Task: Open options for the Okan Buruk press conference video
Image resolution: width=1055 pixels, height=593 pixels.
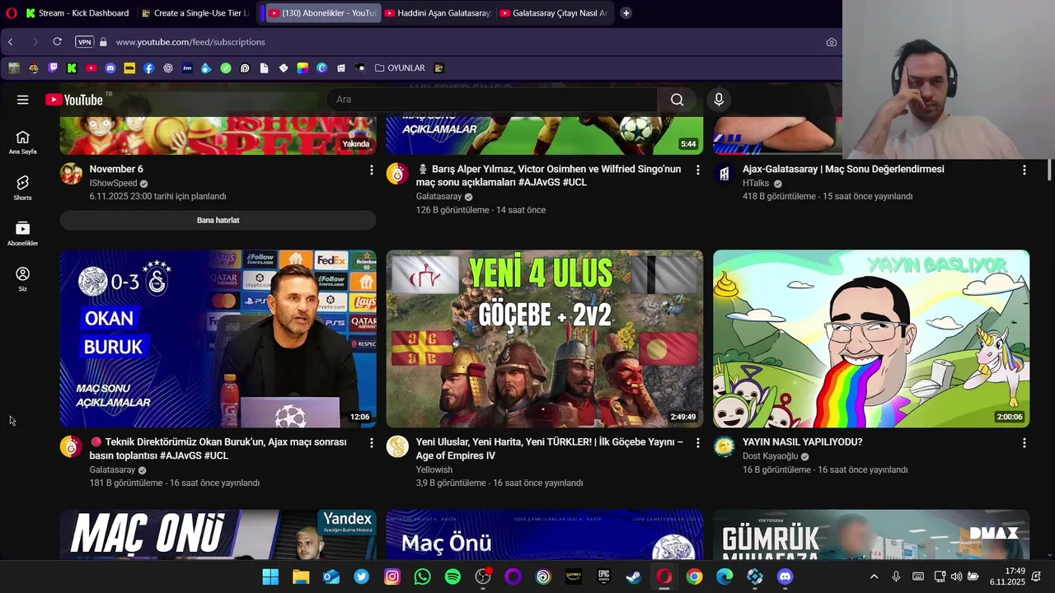Action: (x=371, y=443)
